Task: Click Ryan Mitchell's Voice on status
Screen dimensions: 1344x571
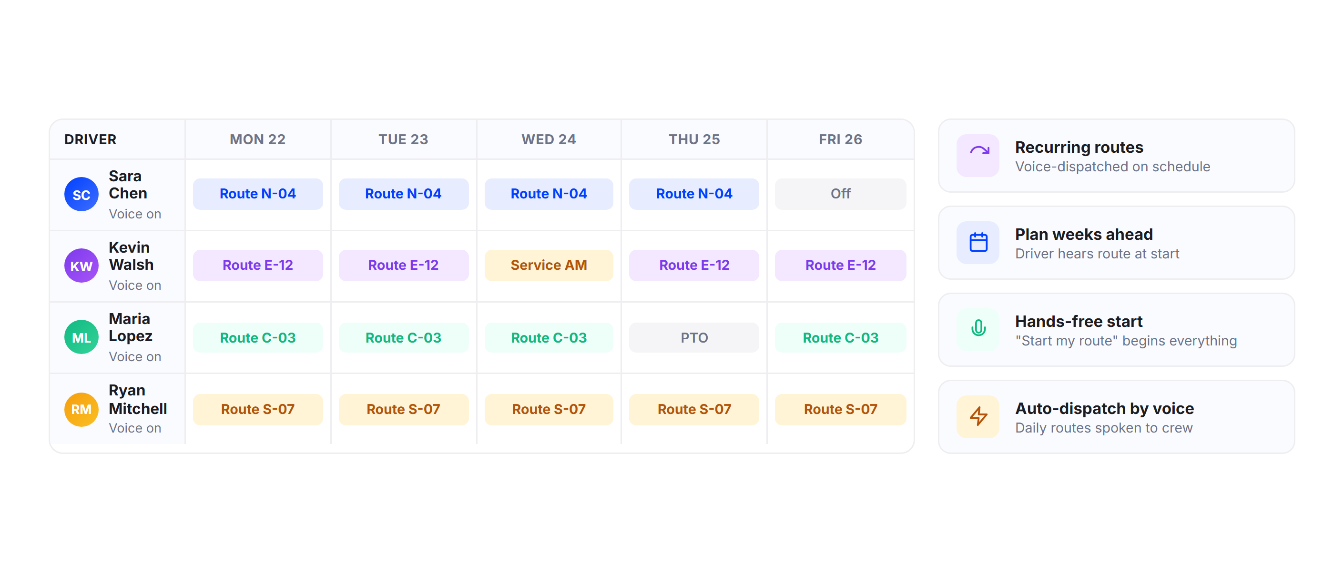Action: 135,428
